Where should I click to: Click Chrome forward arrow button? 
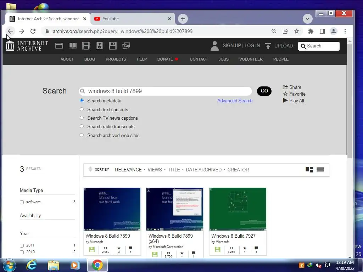pyautogui.click(x=22, y=31)
